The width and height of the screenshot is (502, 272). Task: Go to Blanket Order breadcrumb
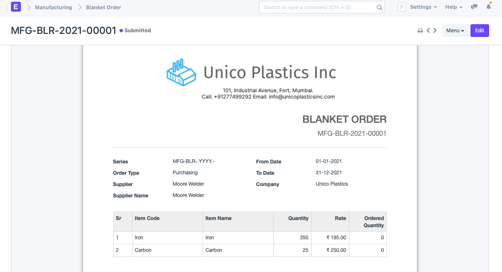104,8
